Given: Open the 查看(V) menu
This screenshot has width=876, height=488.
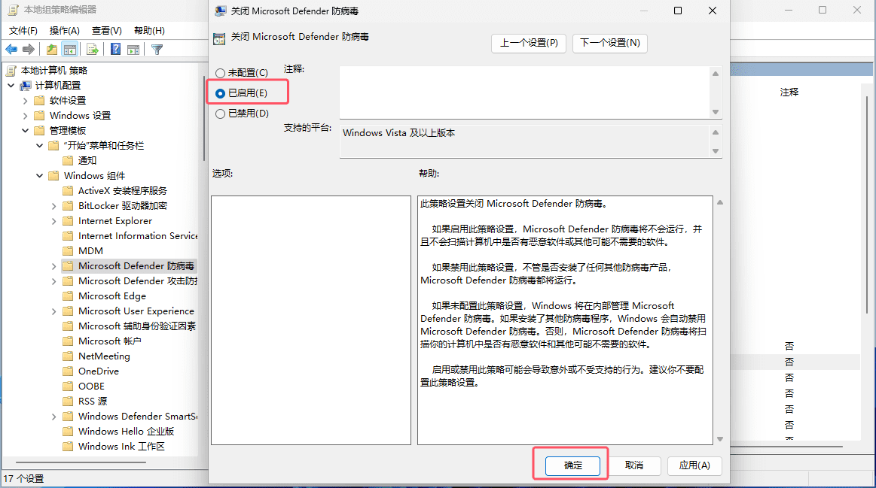Looking at the screenshot, I should pos(107,31).
